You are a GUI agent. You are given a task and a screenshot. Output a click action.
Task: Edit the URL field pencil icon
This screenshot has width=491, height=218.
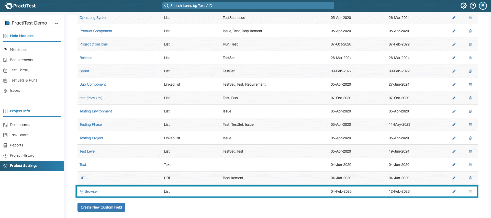coord(454,178)
